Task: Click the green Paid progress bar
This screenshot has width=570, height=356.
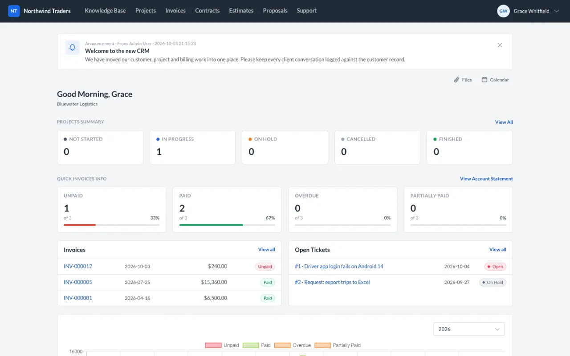Action: pos(211,225)
